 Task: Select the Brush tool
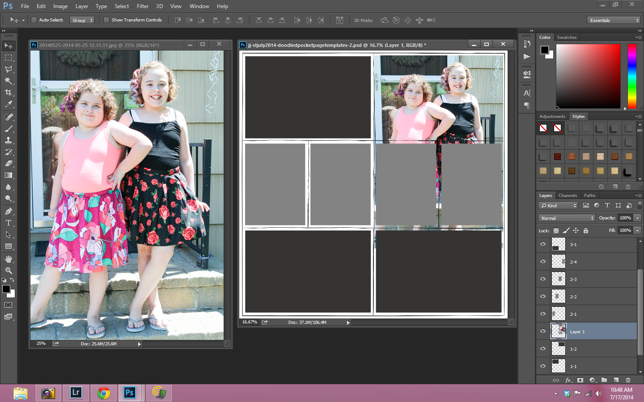8,129
